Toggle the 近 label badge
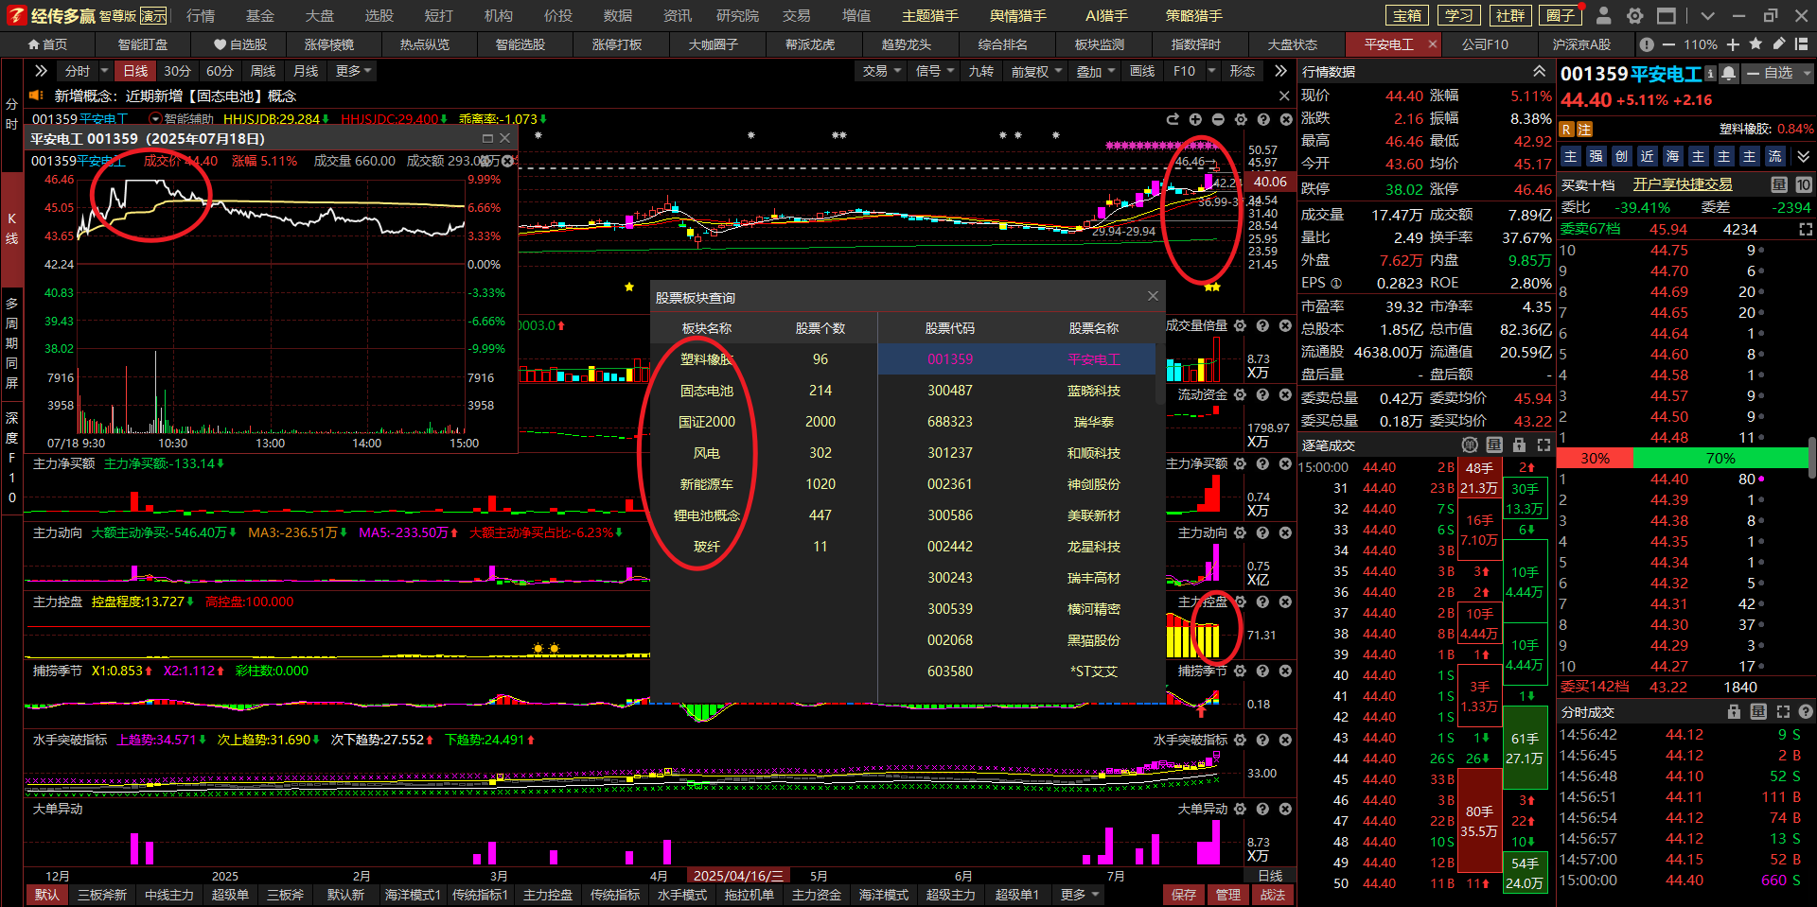The image size is (1817, 907). coord(1647,156)
